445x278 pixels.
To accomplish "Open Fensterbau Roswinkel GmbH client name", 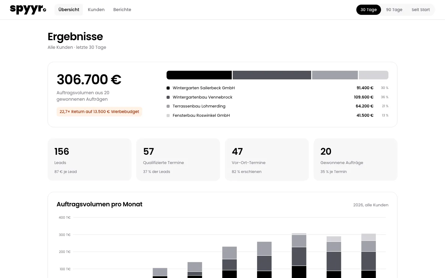I will pos(201,116).
